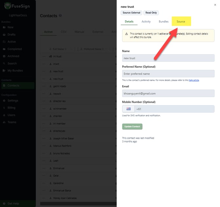Select the Marcus Rashford contact
Image resolution: width=220 pixels, height=207 pixels.
(x=78, y=146)
